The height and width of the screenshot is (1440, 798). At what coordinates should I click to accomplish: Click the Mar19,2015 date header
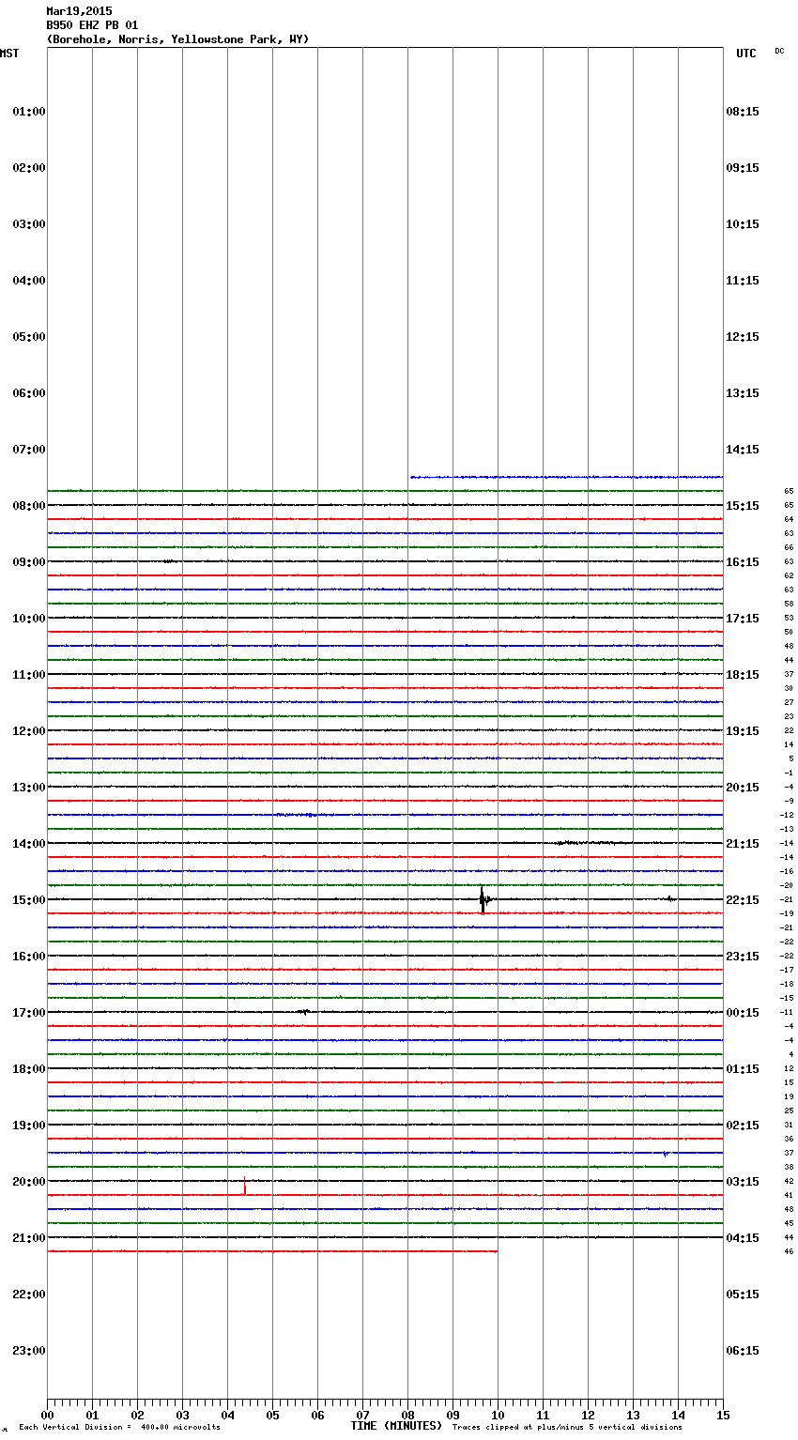tap(79, 11)
